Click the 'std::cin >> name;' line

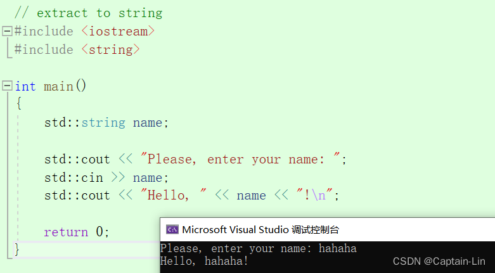106,177
